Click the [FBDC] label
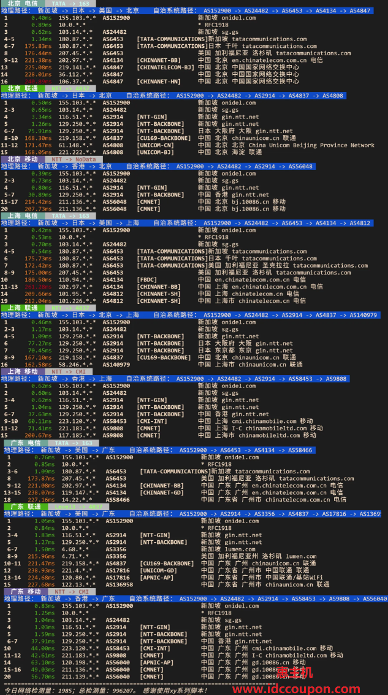 click(147, 280)
